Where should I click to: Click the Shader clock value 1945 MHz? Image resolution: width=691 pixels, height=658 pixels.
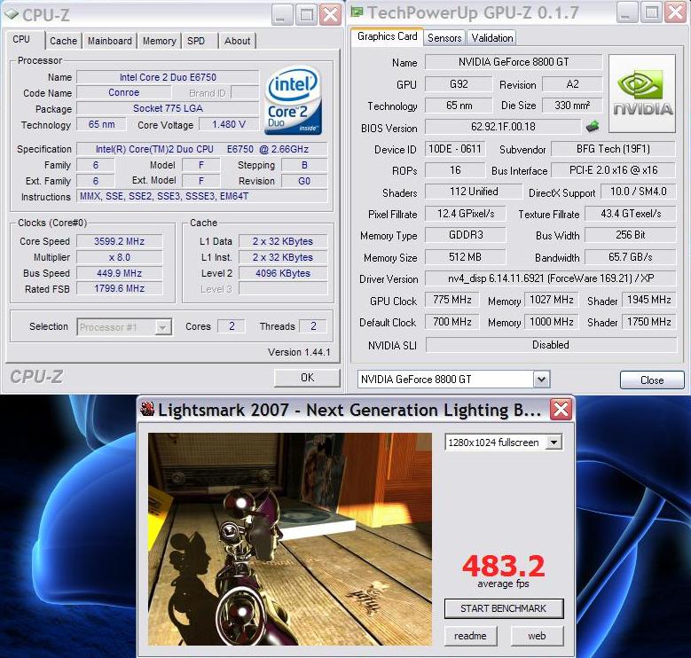coord(648,300)
